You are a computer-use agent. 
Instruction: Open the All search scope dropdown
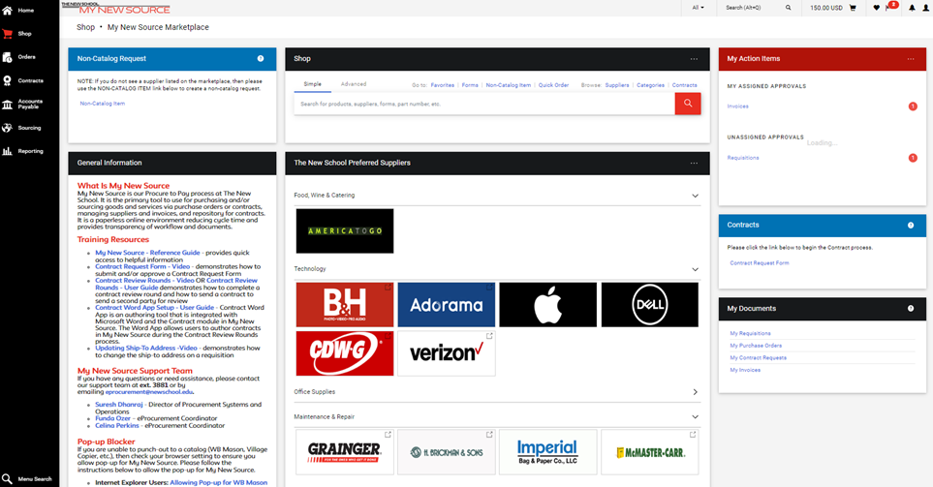pos(698,8)
